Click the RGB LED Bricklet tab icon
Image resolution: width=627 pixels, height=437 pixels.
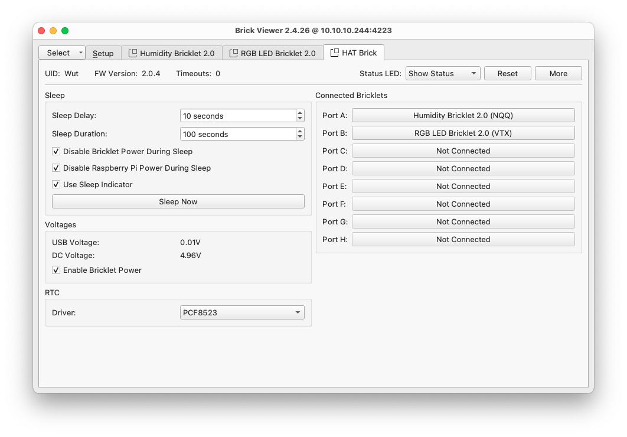(x=234, y=53)
